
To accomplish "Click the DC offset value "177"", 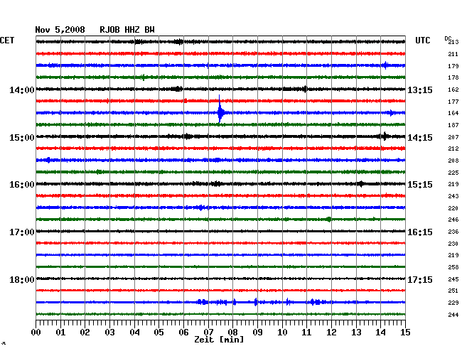I will (x=453, y=102).
